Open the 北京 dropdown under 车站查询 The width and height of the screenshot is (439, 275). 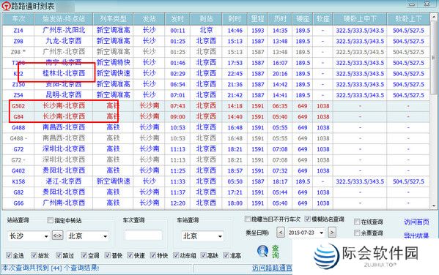(221, 236)
